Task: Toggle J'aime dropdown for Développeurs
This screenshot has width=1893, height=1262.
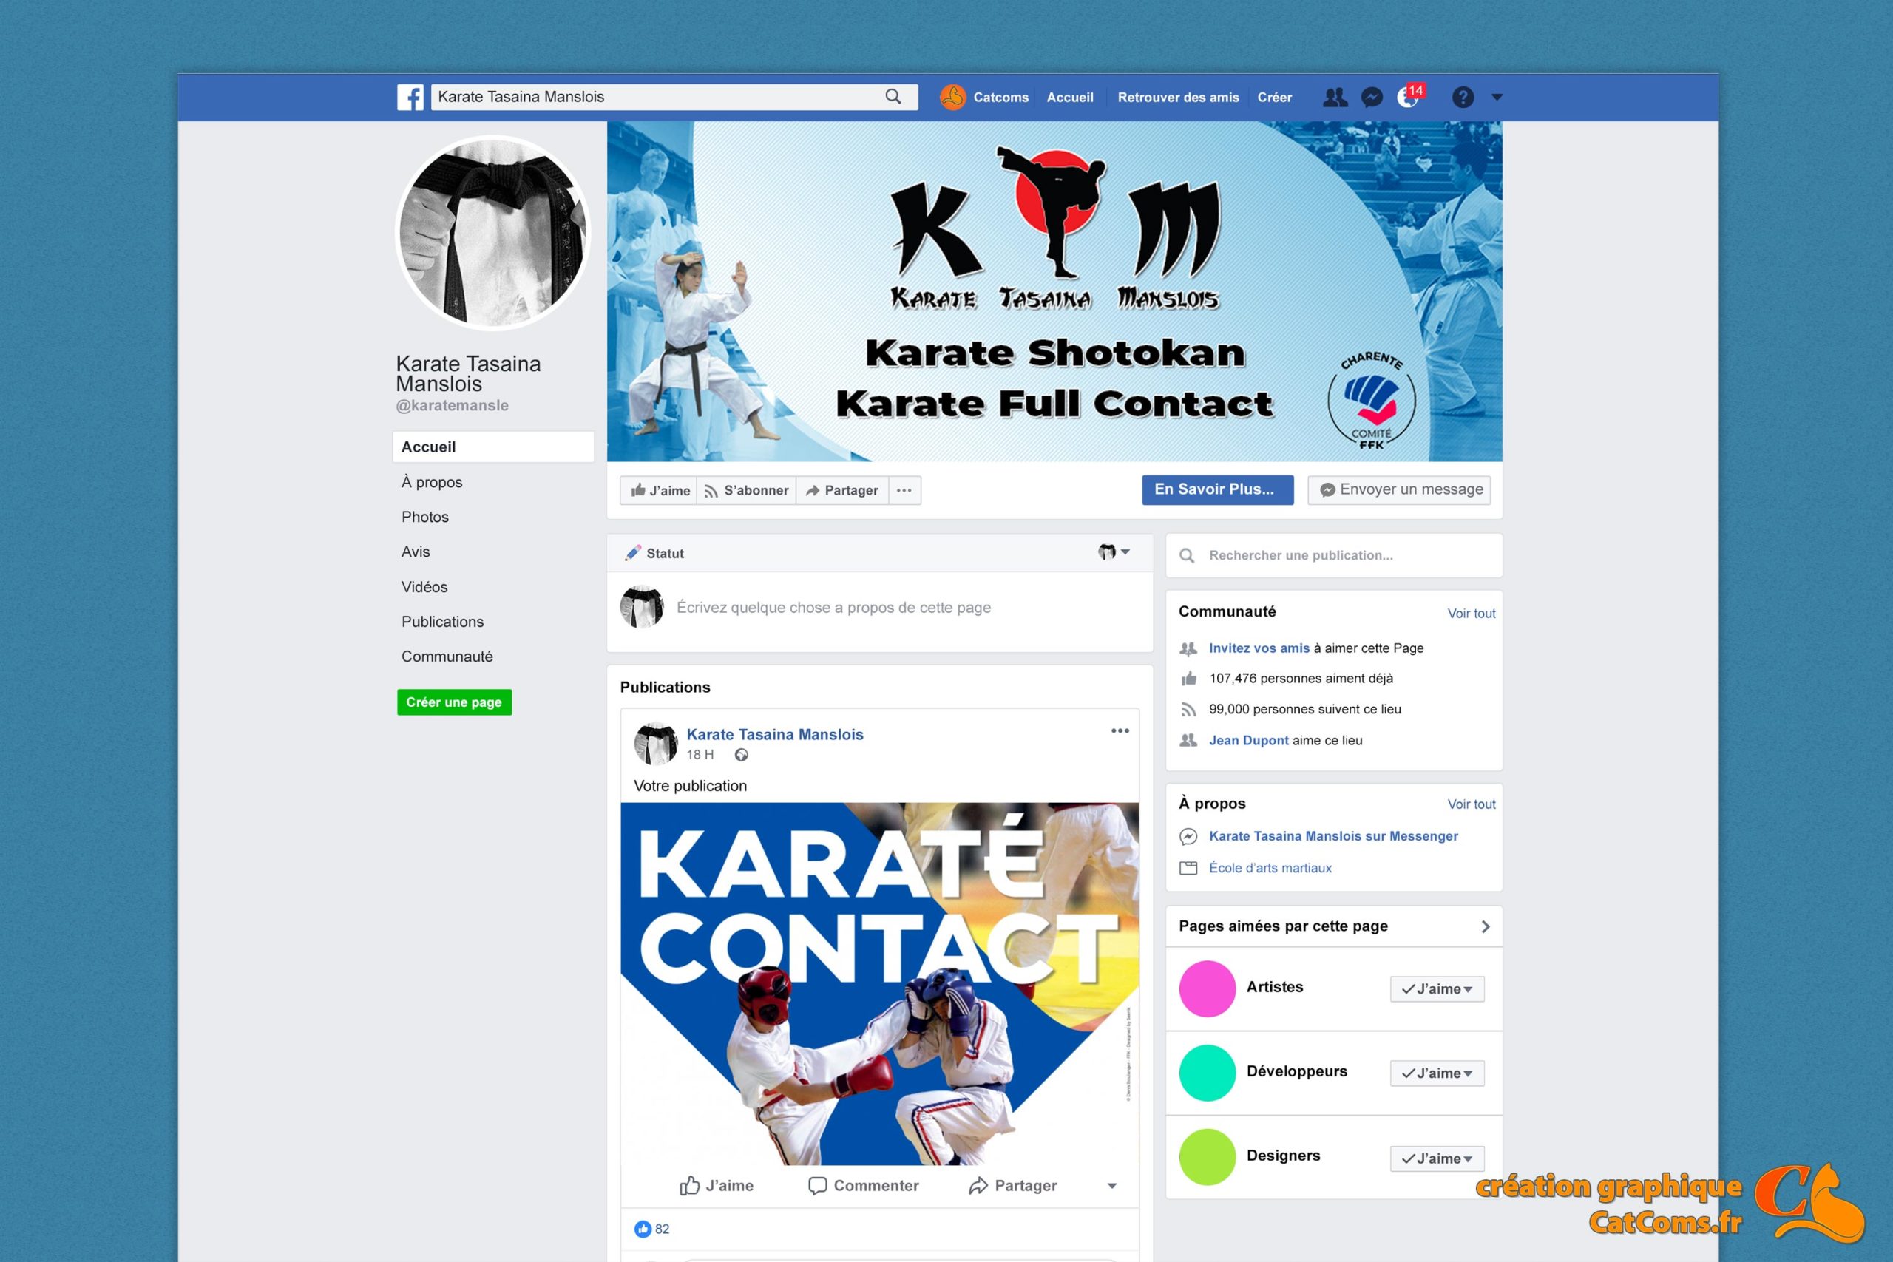Action: pos(1437,1073)
